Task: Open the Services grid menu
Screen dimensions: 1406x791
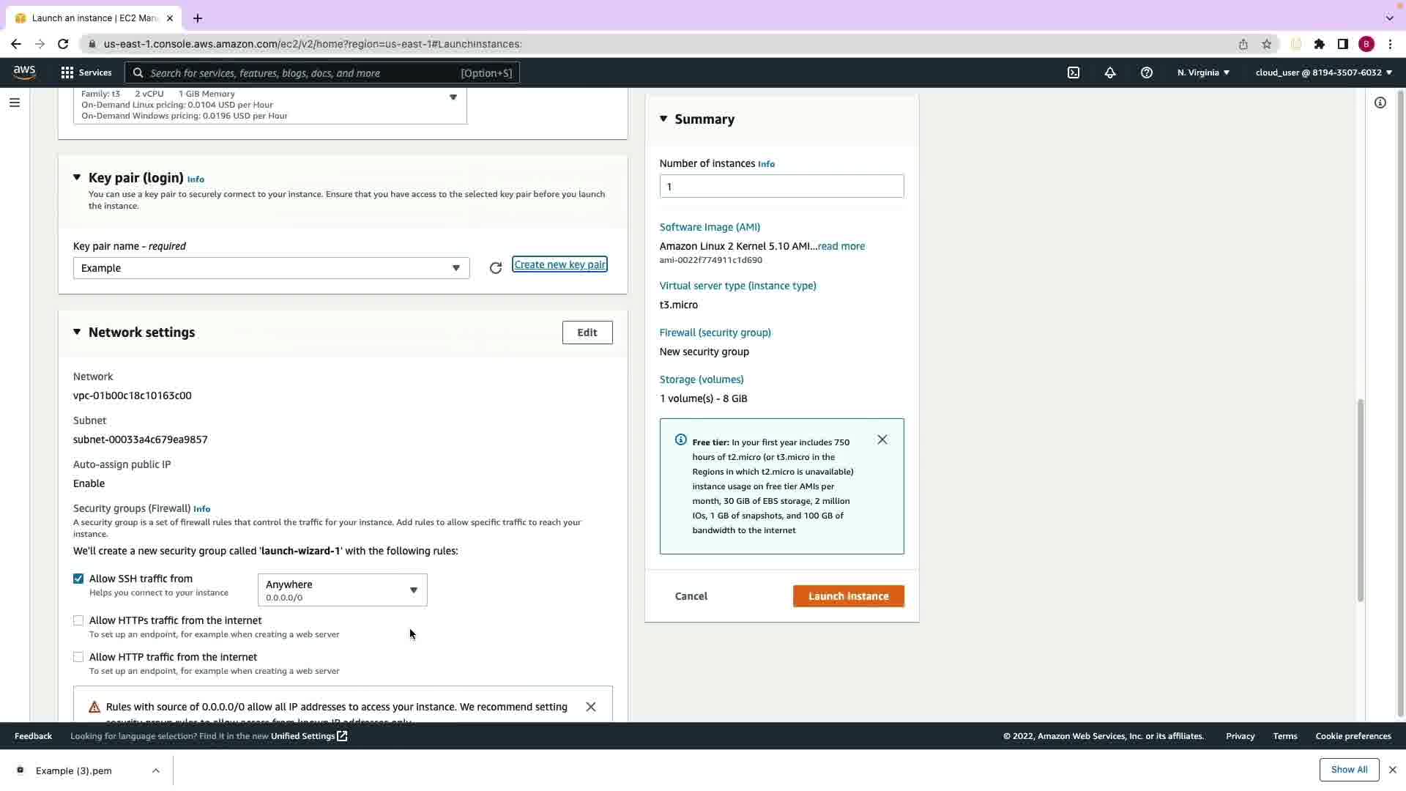Action: pyautogui.click(x=86, y=73)
